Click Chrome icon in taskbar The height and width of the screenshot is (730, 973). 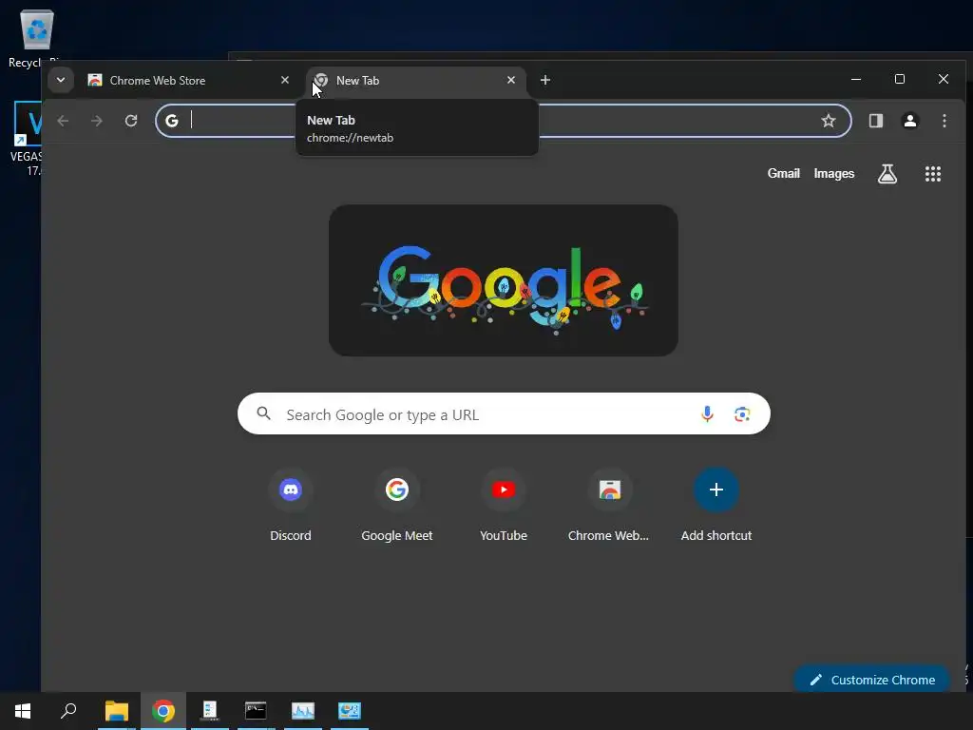tap(163, 711)
